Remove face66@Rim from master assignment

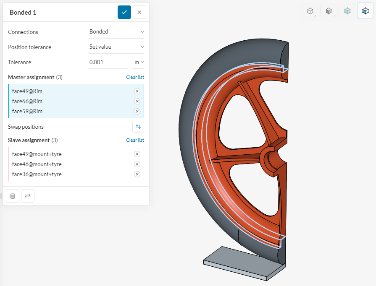137,101
